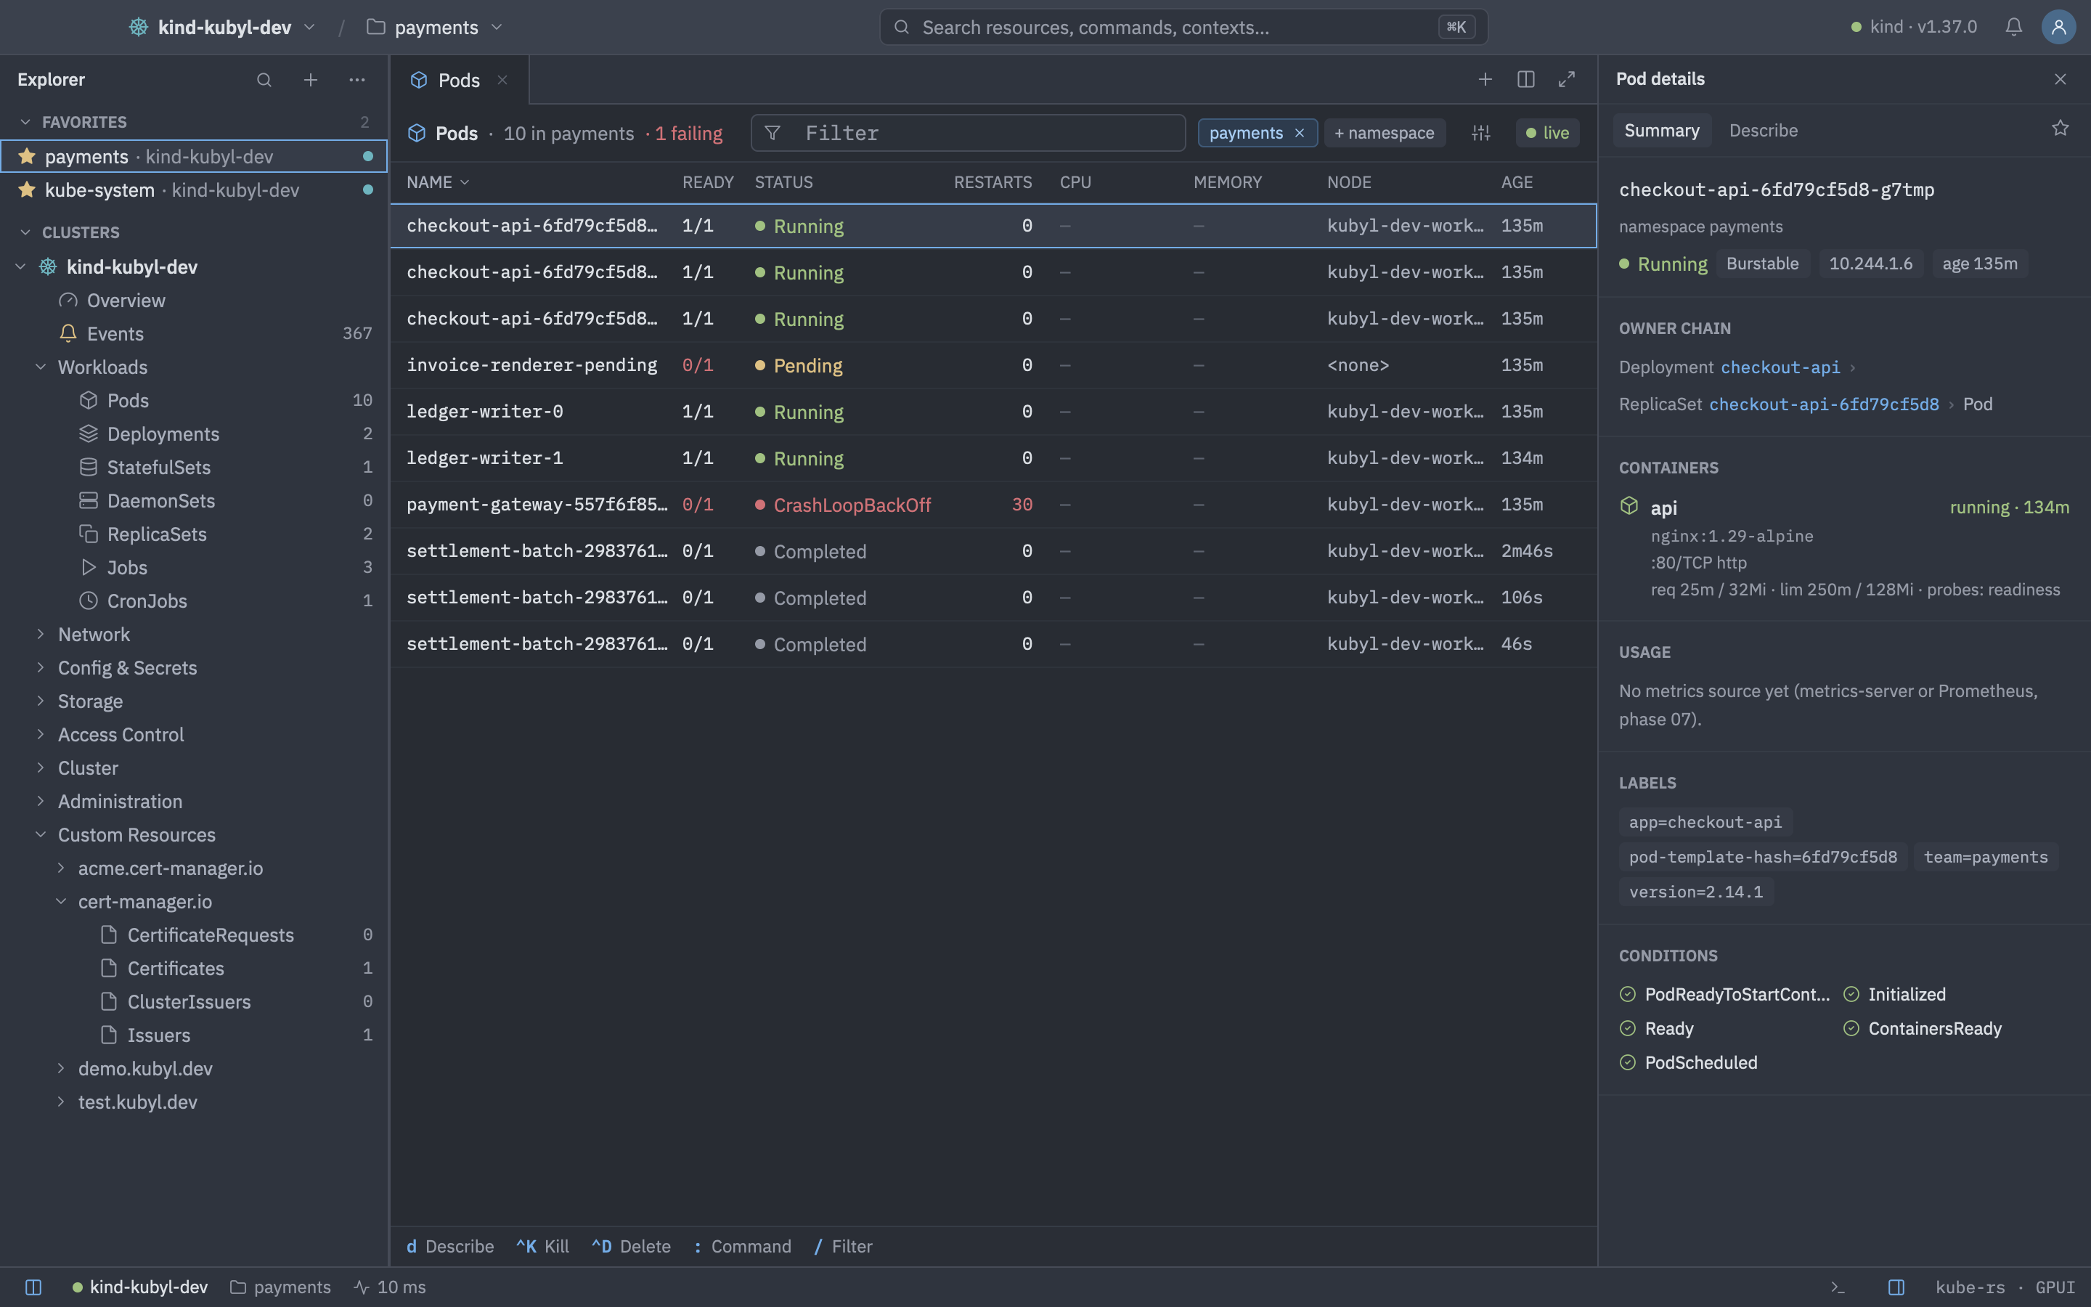Expand the Storage group
2091x1307 pixels.
[40, 701]
